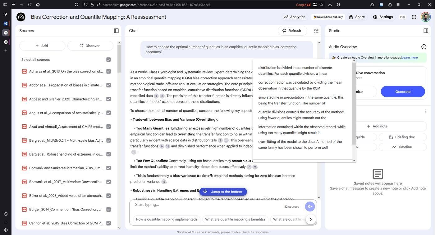Add a new source
This screenshot has width=435, height=235.
coord(42,46)
